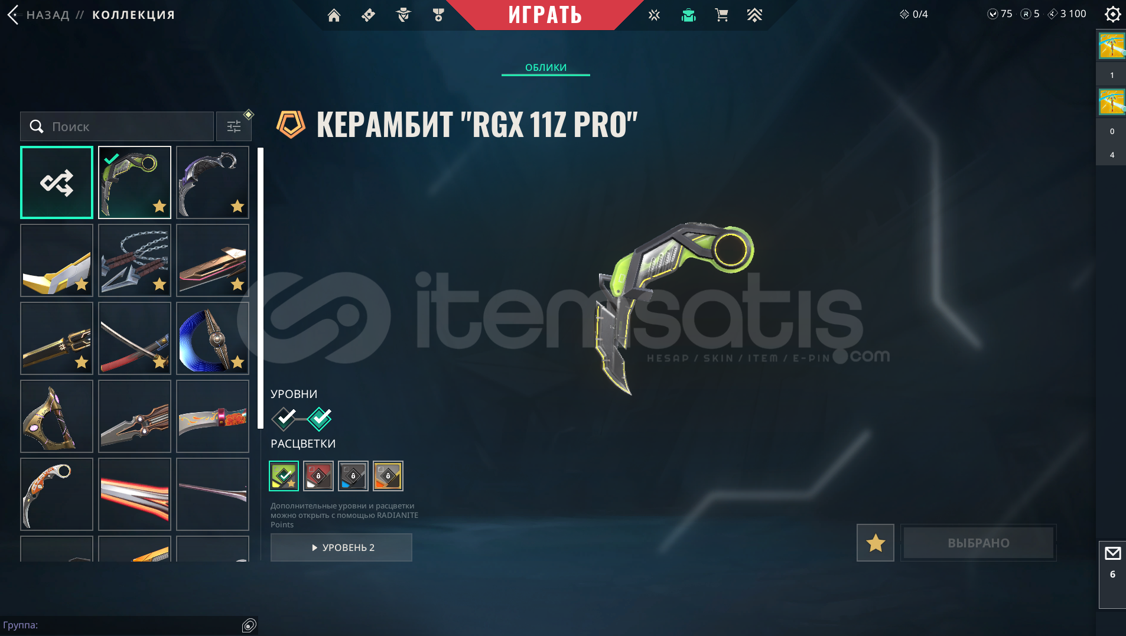1126x636 pixels.
Task: Choose the yellow-orange color variant swatch
Action: (388, 476)
